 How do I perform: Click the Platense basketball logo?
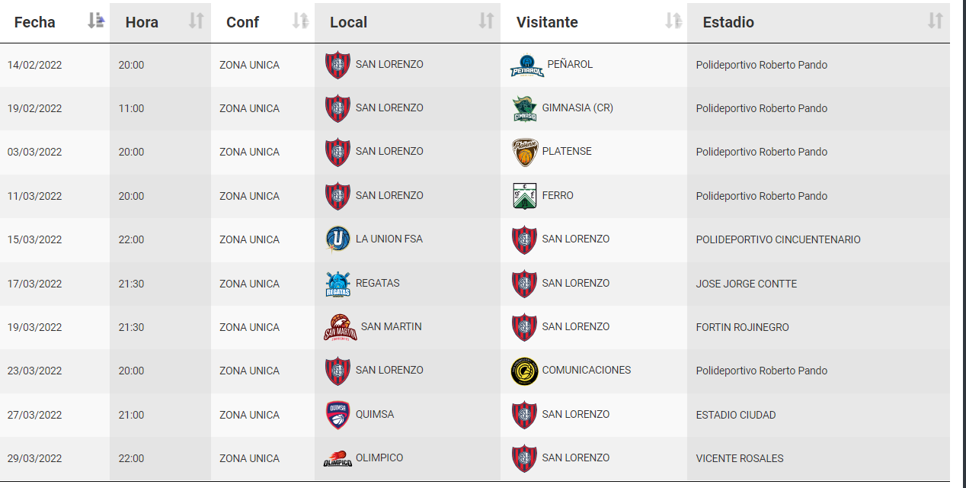click(525, 152)
